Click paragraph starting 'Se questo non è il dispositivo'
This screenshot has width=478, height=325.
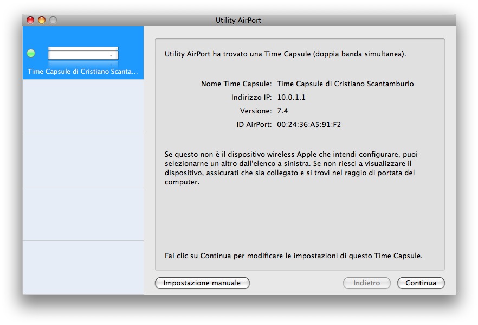[x=291, y=168]
